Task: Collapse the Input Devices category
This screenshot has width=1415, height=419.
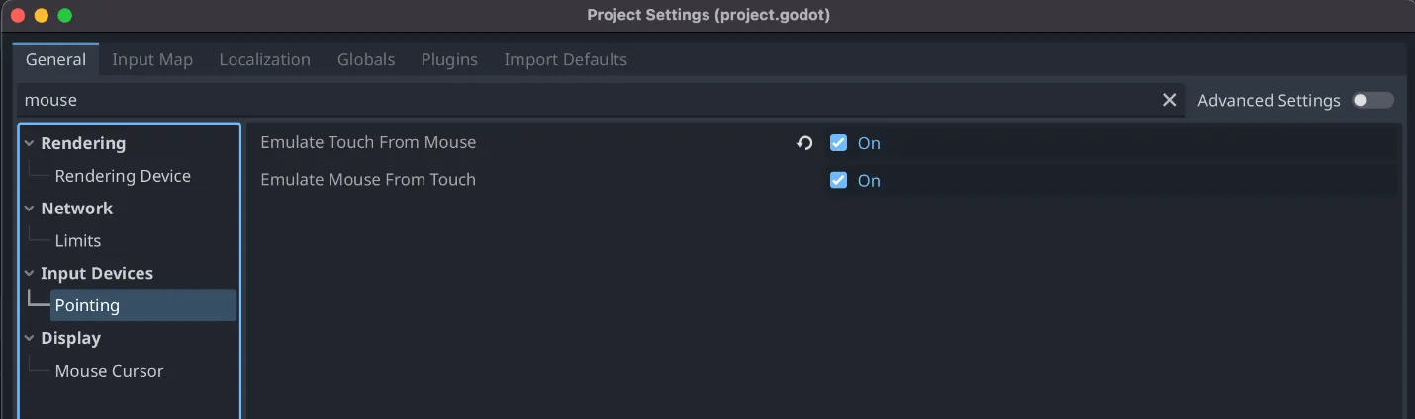Action: 30,274
